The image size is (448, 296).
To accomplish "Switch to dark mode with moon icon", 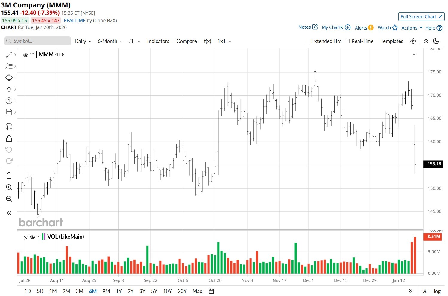I will [x=436, y=41].
